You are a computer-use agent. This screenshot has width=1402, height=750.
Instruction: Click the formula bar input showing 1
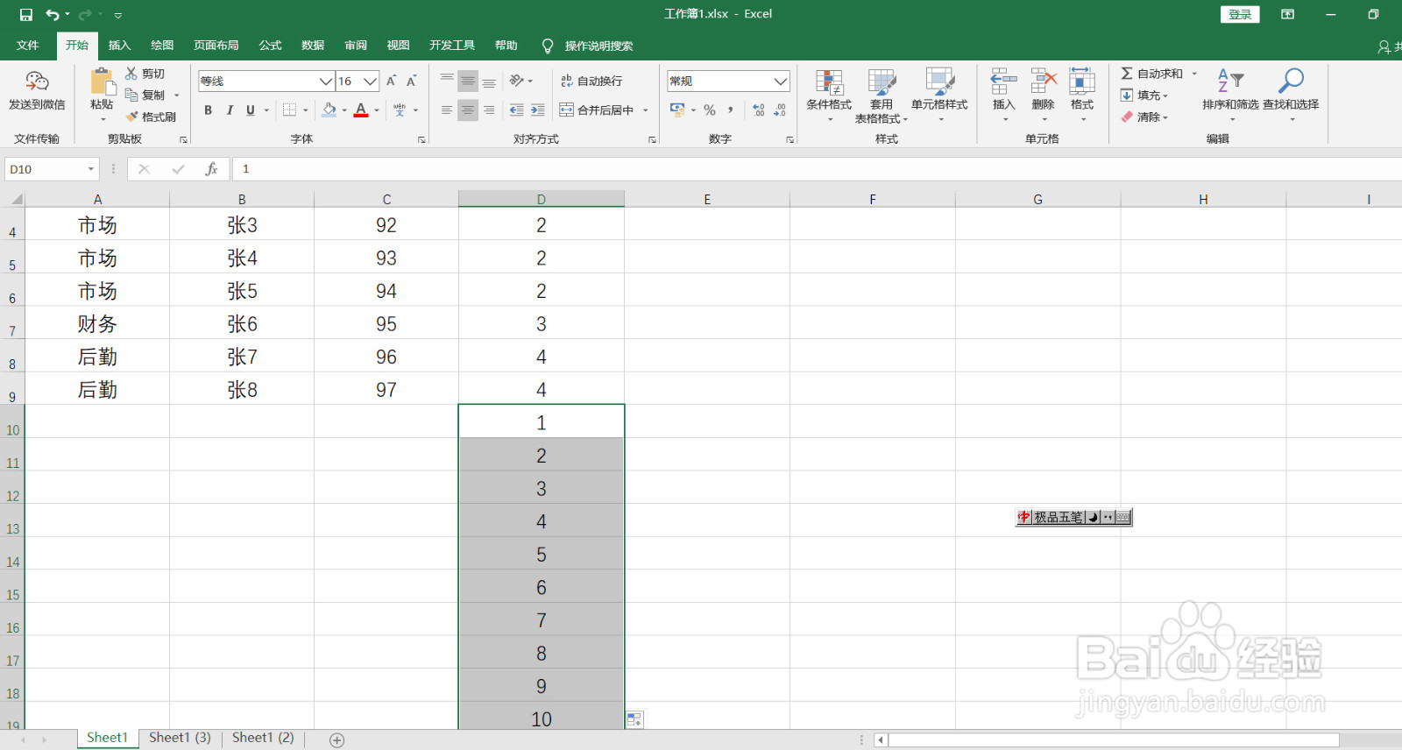[x=815, y=169]
